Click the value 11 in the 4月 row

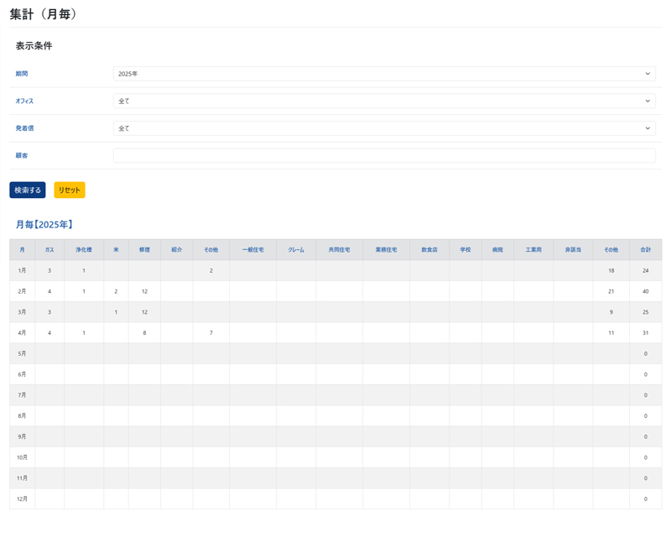pos(611,333)
